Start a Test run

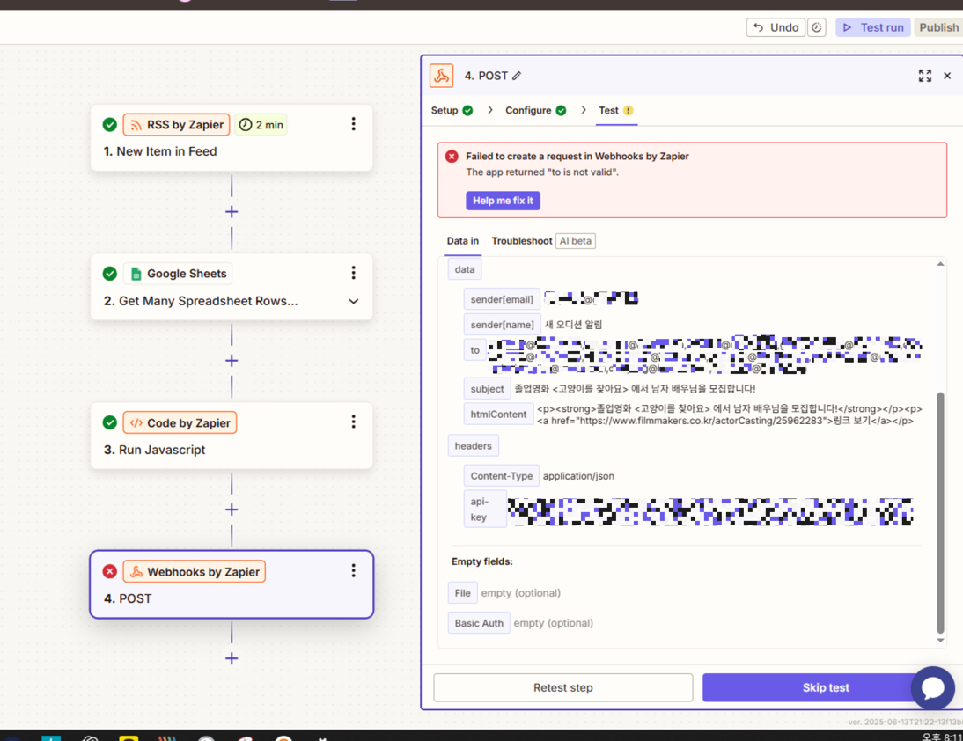[872, 27]
